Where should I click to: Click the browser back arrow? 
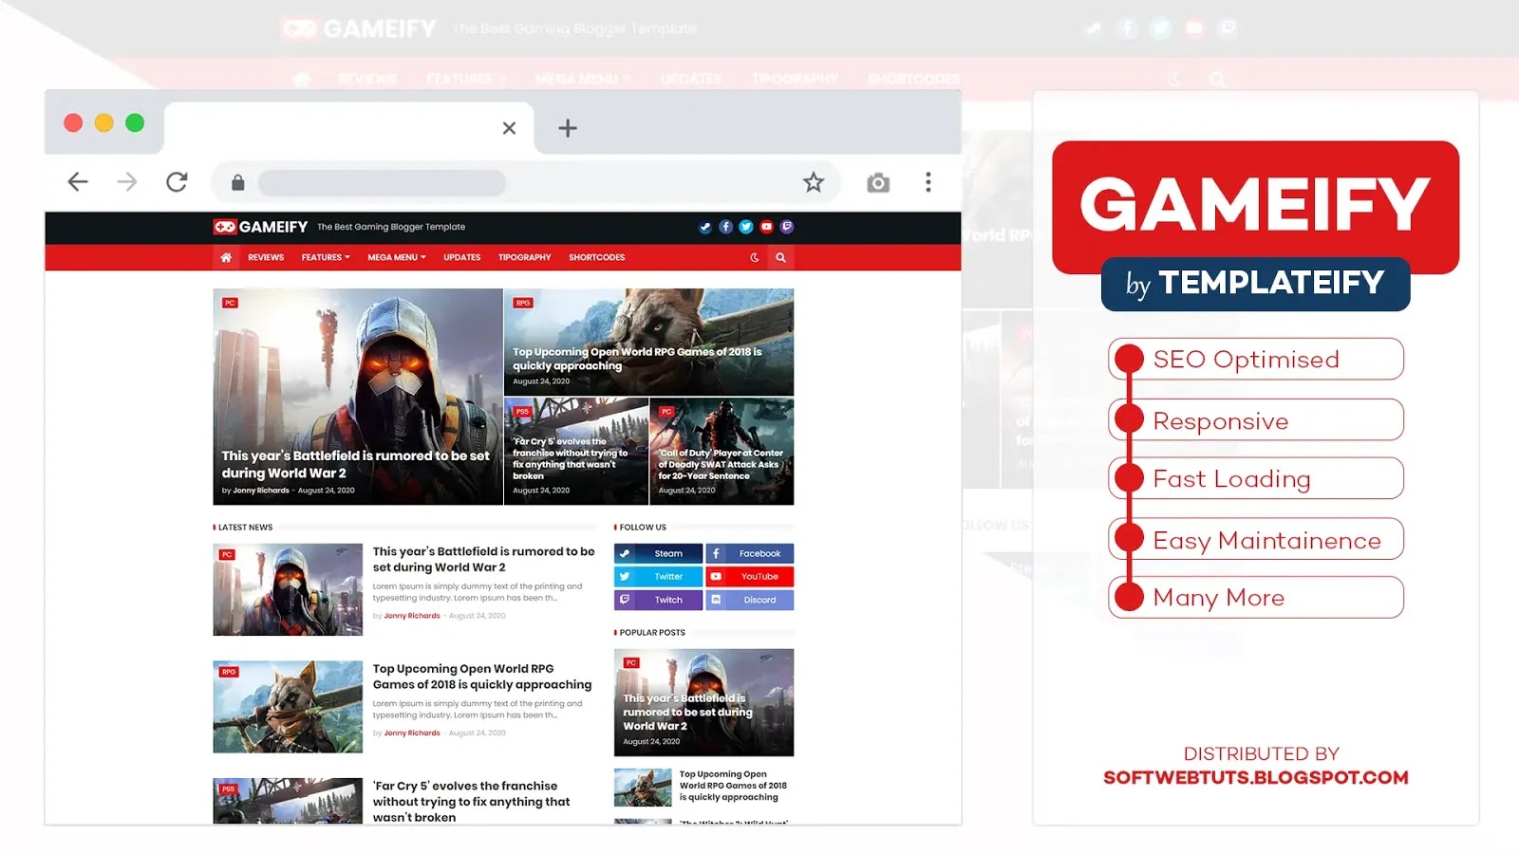[x=78, y=182]
